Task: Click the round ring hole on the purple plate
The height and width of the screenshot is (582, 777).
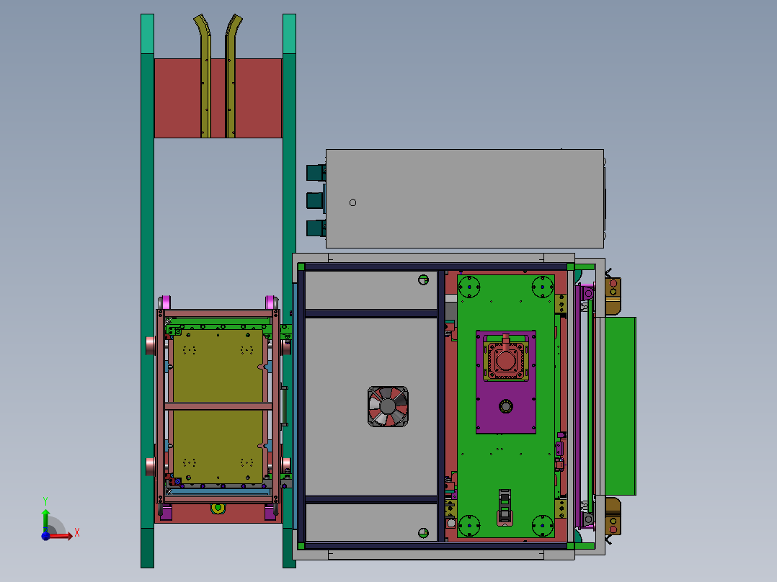Action: tap(505, 407)
